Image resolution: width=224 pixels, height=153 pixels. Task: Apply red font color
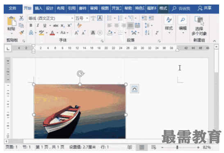pos(52,33)
